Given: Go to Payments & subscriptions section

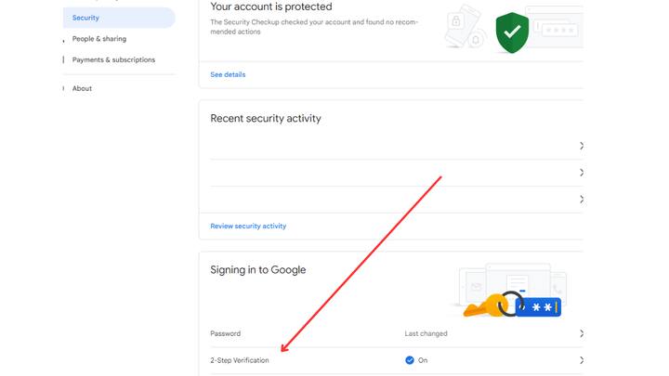Looking at the screenshot, I should (x=113, y=60).
